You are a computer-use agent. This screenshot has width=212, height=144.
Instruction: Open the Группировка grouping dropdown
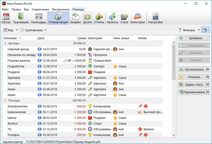coord(34,30)
